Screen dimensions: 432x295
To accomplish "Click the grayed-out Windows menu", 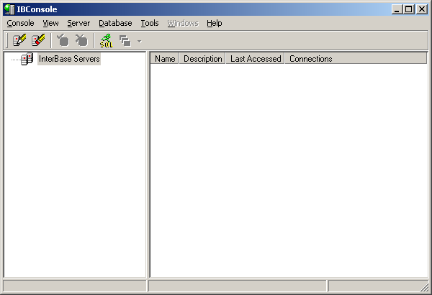I will coord(183,23).
